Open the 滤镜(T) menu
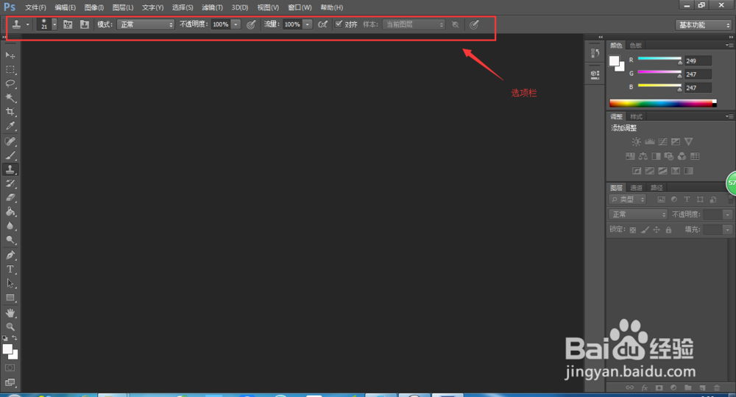The height and width of the screenshot is (397, 736). (x=212, y=7)
